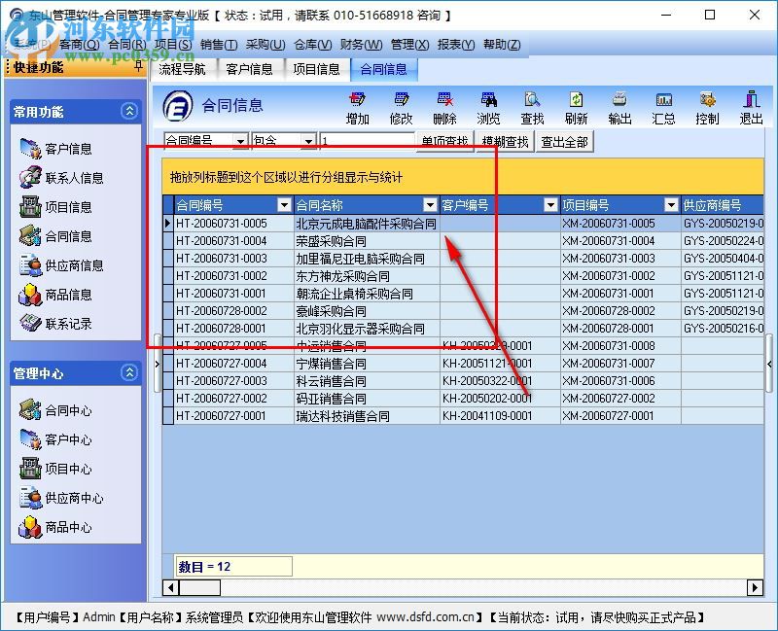Open the 合同编号 search field dropdown
The width and height of the screenshot is (778, 631).
click(243, 140)
